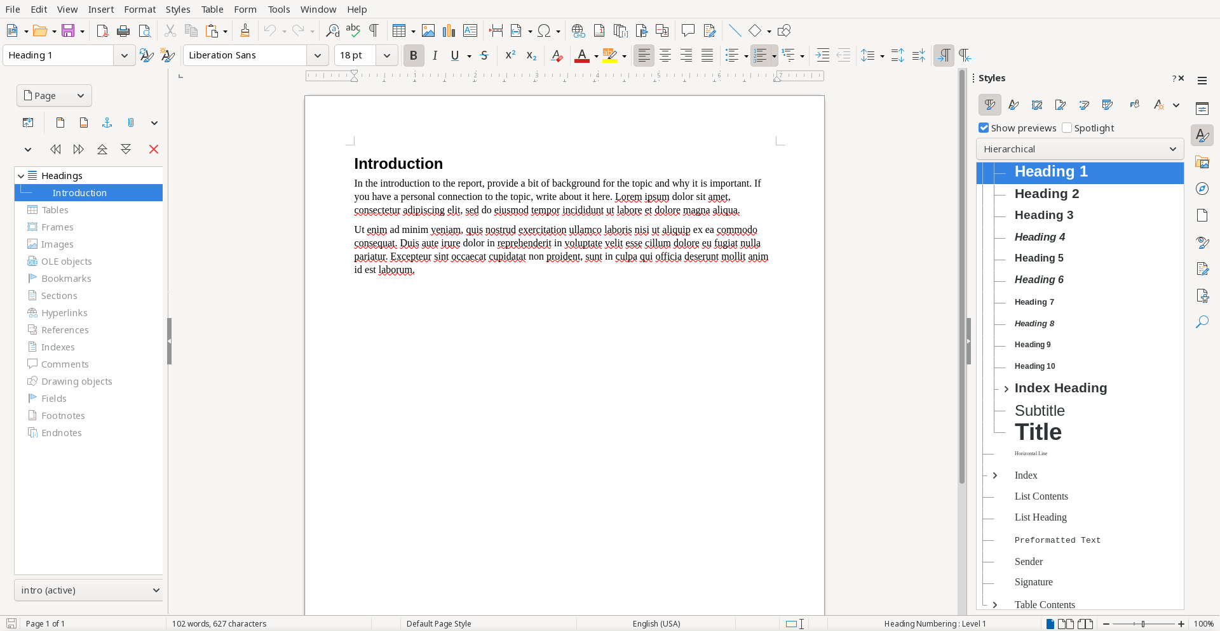
Task: Expand the Index Heading style
Action: click(1006, 389)
